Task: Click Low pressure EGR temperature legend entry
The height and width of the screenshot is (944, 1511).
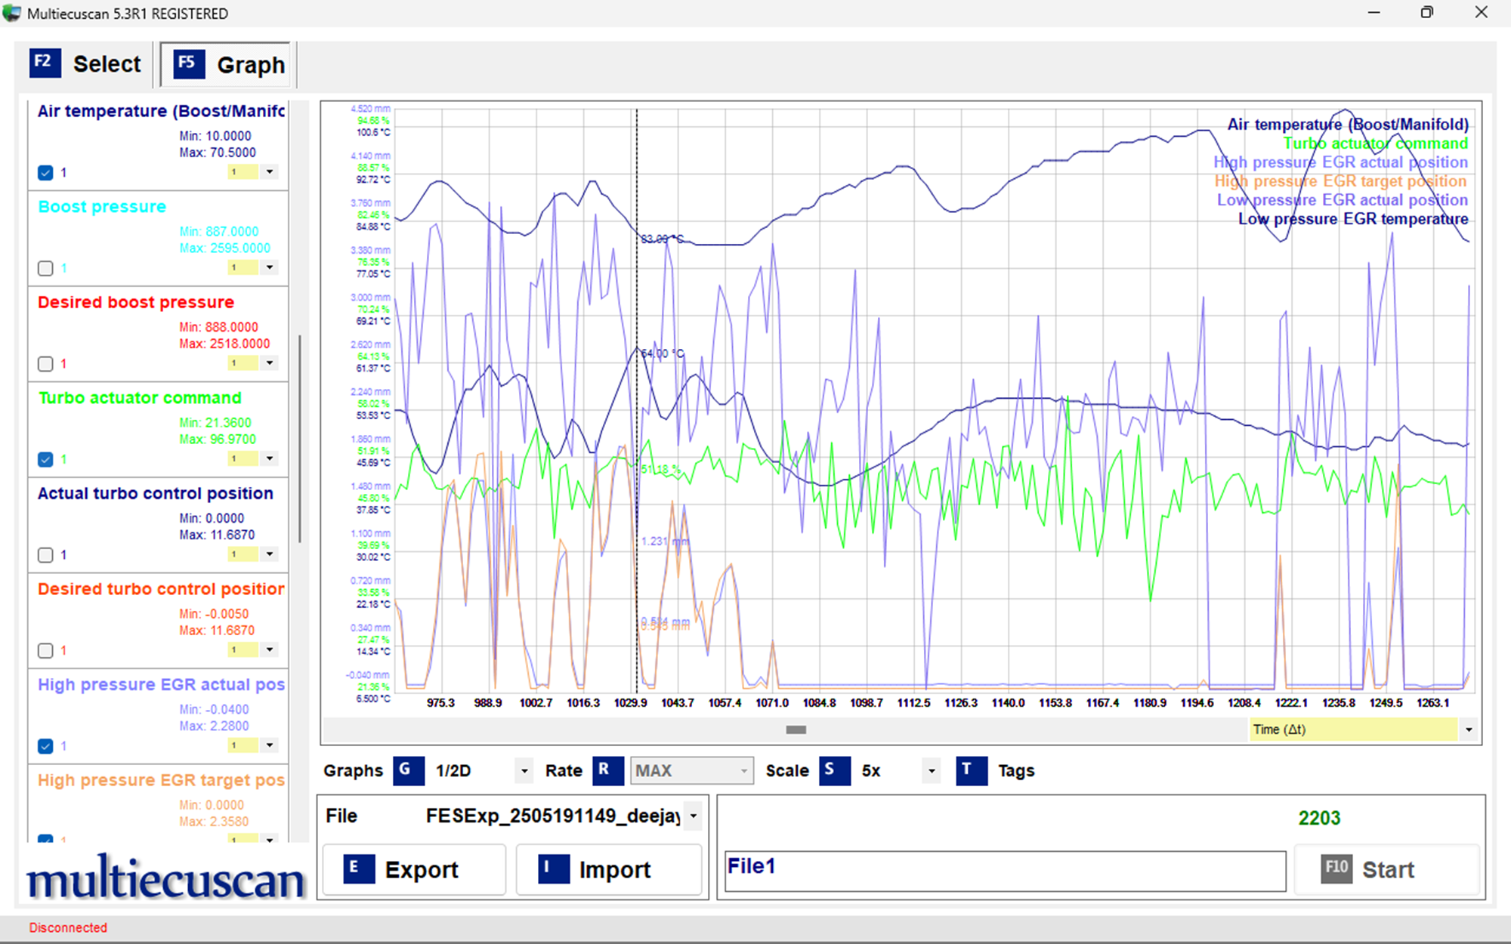Action: (x=1353, y=219)
